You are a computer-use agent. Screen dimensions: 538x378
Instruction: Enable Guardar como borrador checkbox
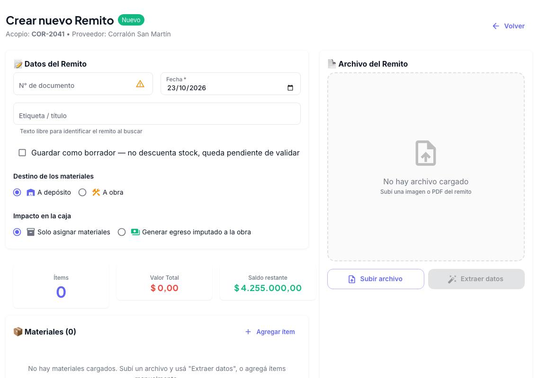pos(22,153)
